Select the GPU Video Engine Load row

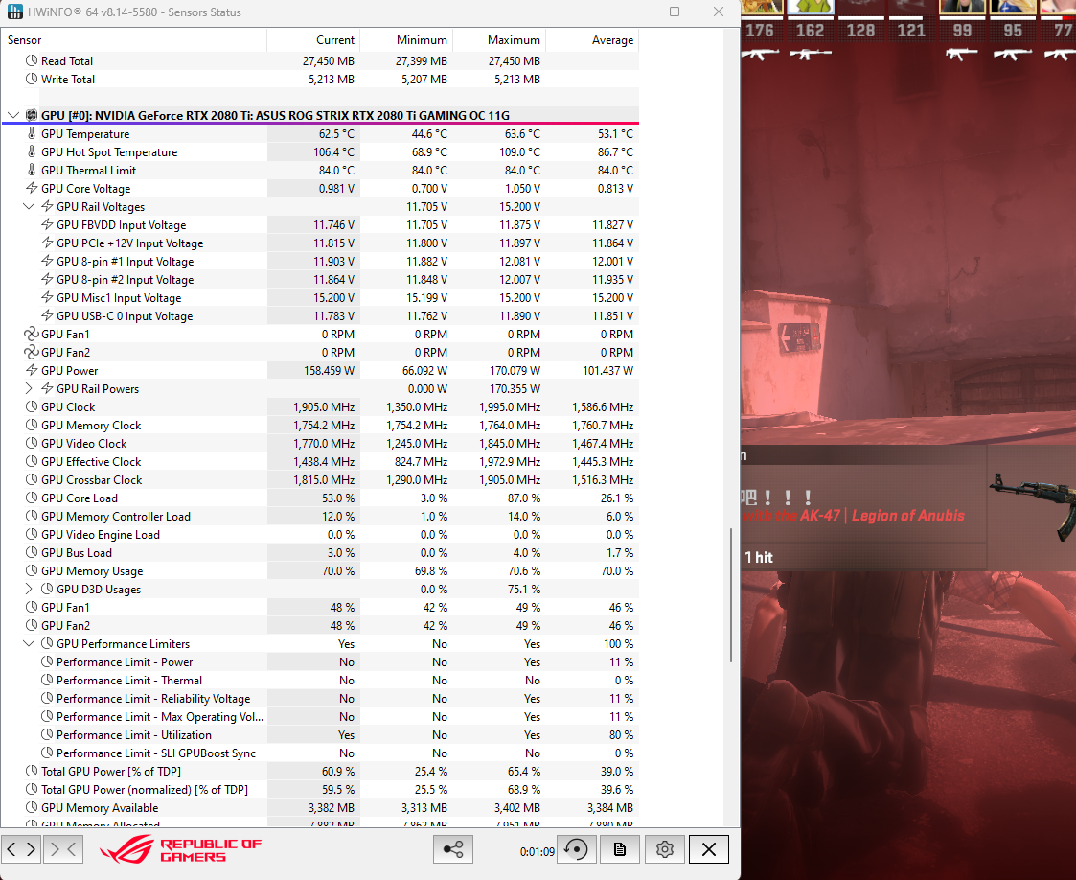pyautogui.click(x=320, y=535)
